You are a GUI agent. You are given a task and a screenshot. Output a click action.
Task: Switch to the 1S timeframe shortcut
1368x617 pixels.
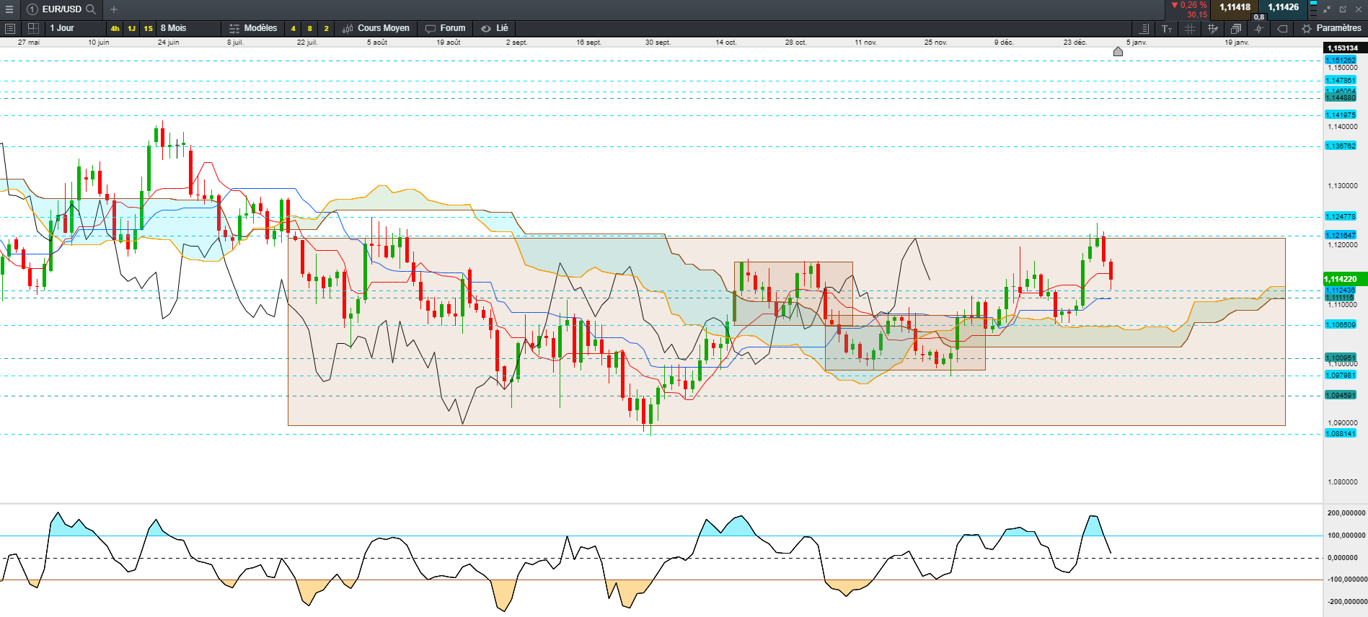(148, 29)
